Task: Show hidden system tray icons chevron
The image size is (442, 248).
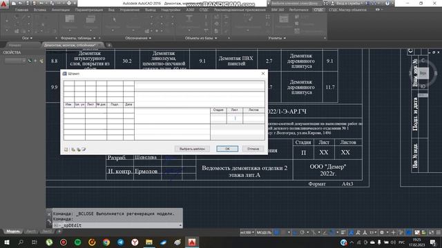Action: click(352, 242)
